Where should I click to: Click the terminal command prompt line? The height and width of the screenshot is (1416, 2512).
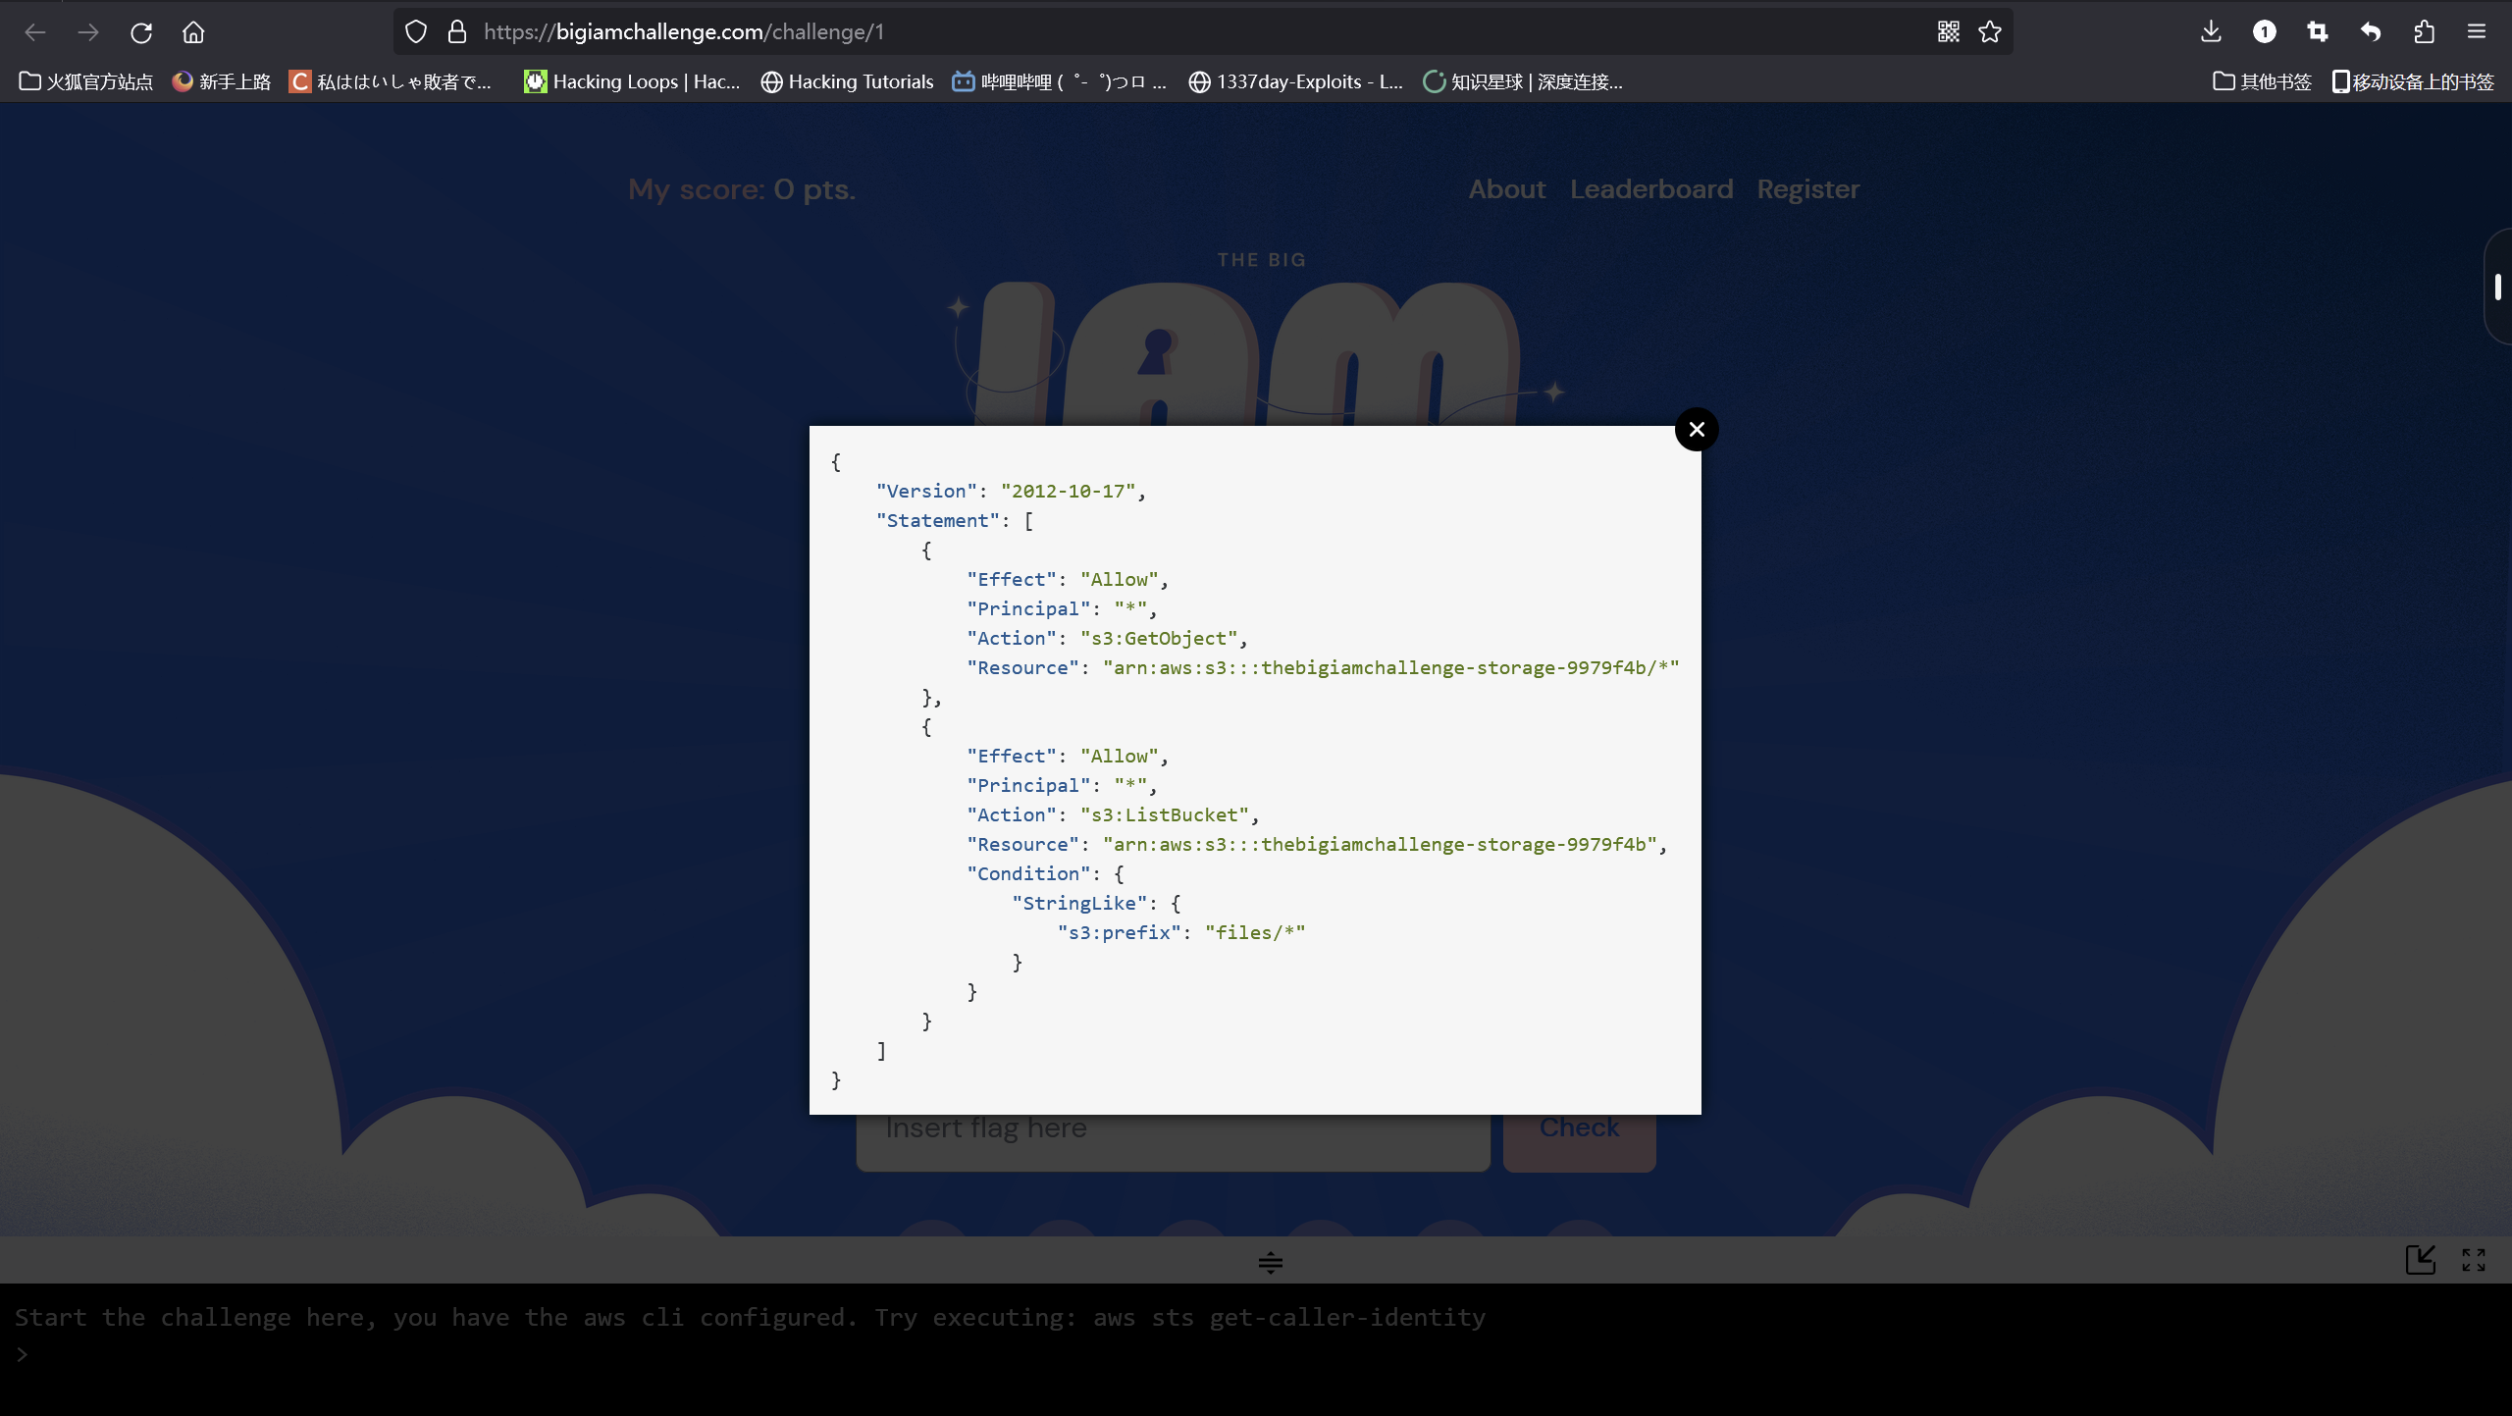point(1256,1354)
